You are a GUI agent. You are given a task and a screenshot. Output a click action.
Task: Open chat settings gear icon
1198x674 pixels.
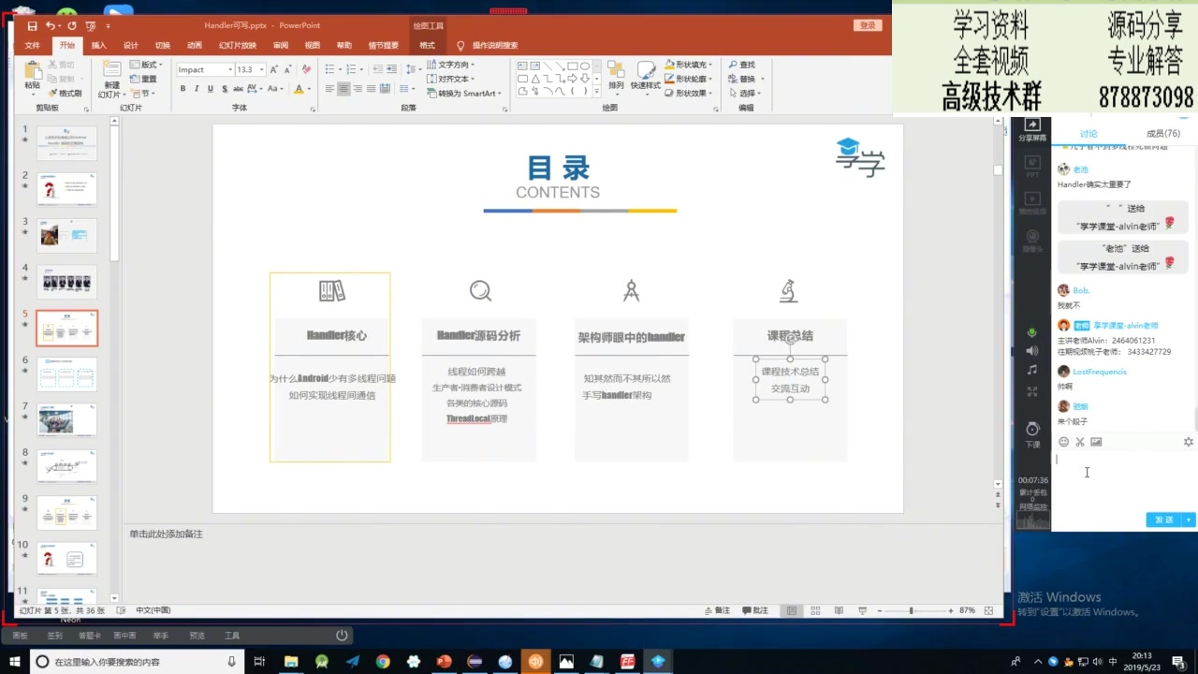1189,442
